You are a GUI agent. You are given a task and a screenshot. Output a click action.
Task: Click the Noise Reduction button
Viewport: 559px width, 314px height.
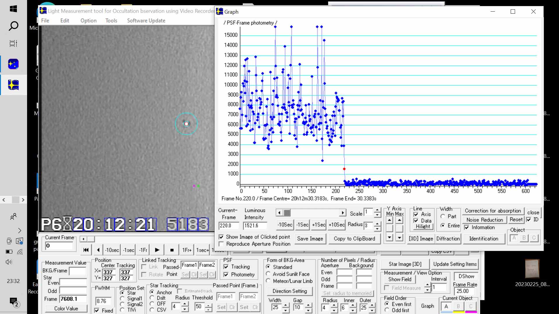[484, 220]
